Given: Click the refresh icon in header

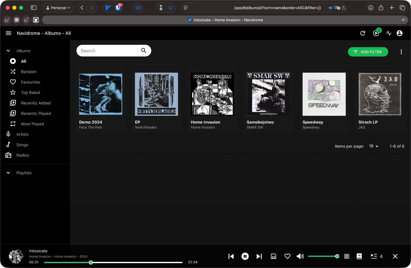Looking at the screenshot, I should click(x=362, y=33).
